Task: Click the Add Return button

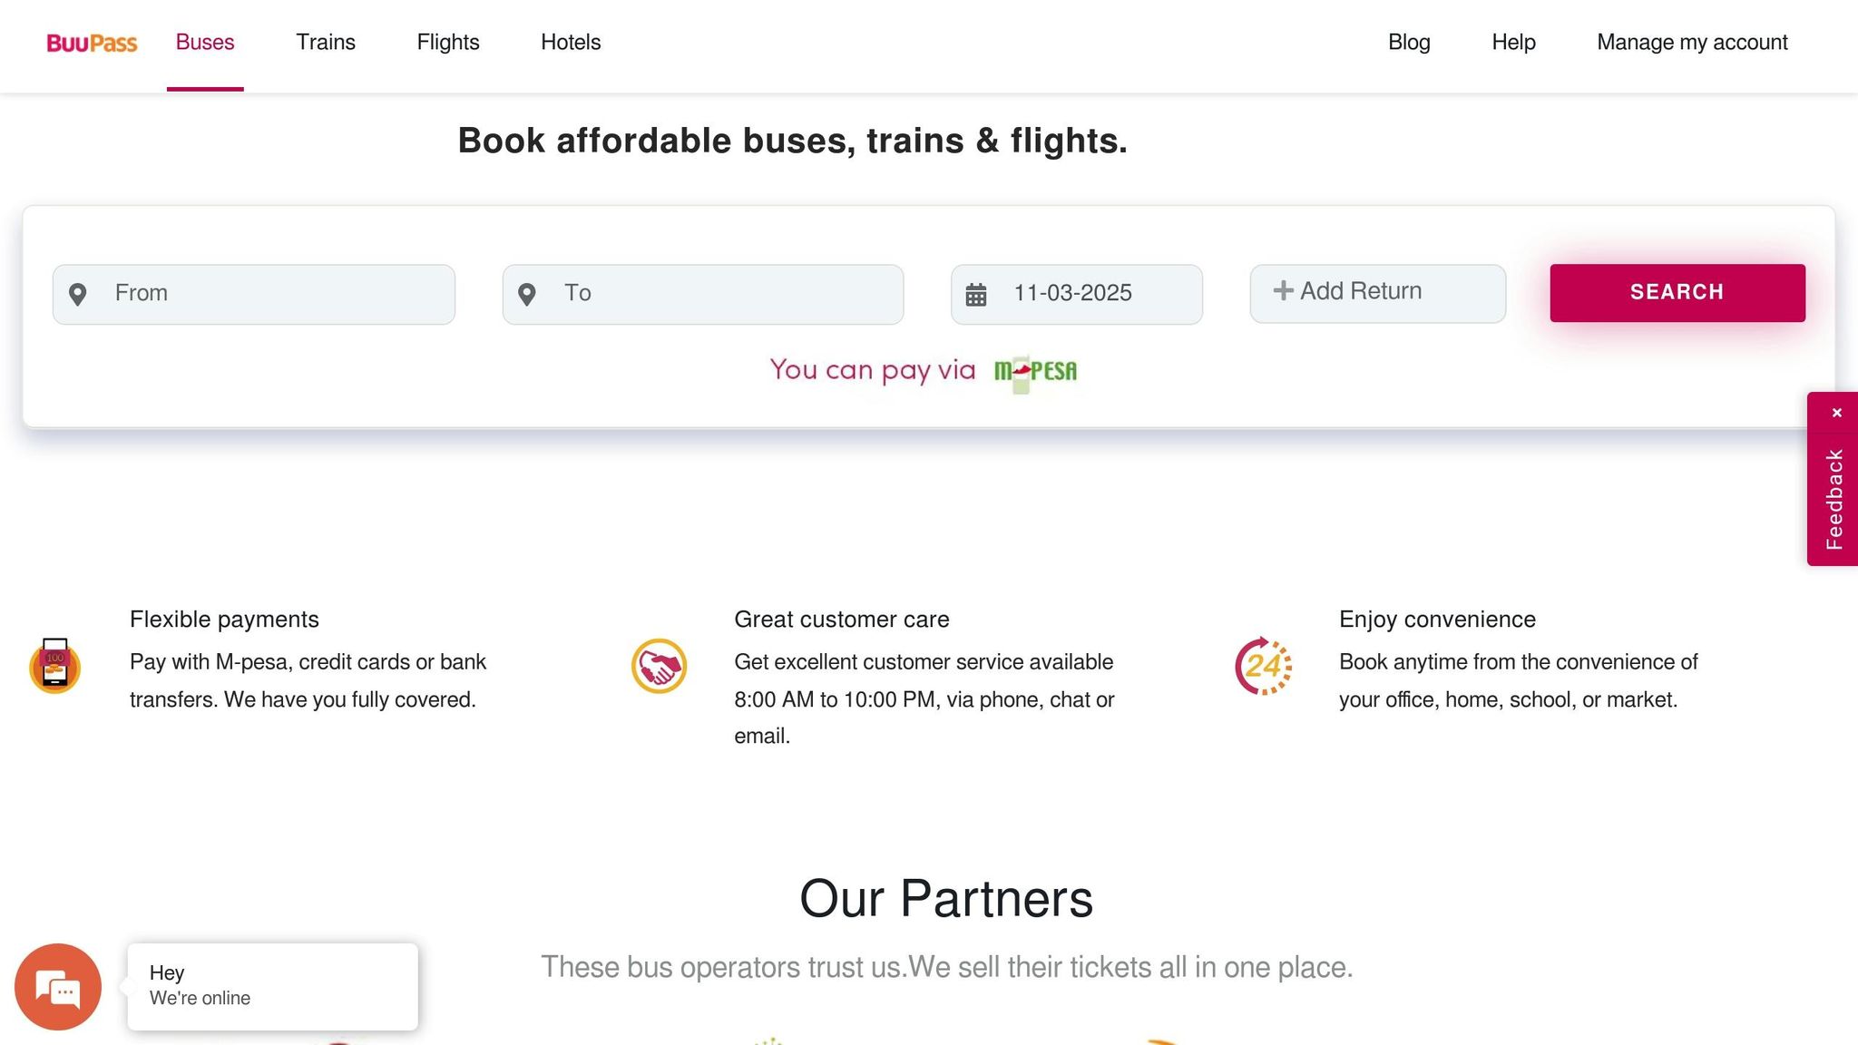Action: tap(1377, 292)
